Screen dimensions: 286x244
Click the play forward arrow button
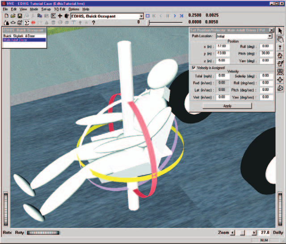tap(175, 16)
